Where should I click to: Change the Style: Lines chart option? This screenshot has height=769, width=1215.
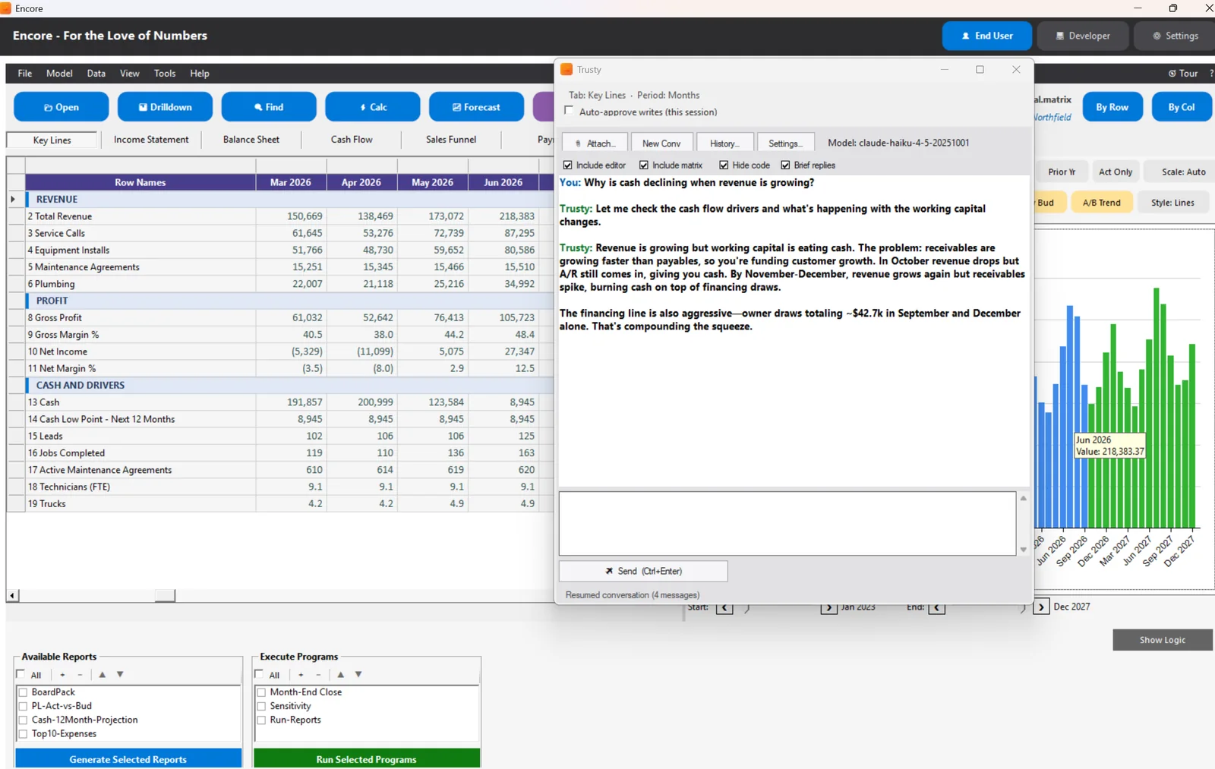(1172, 203)
